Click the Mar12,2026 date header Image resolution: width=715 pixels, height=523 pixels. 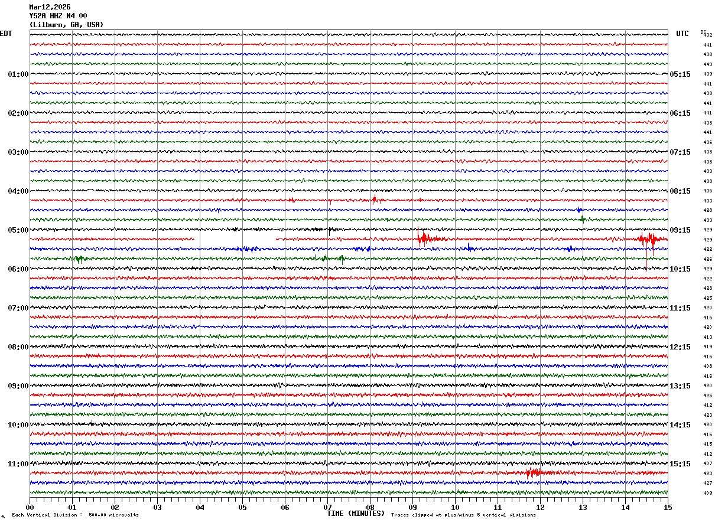tap(50, 7)
